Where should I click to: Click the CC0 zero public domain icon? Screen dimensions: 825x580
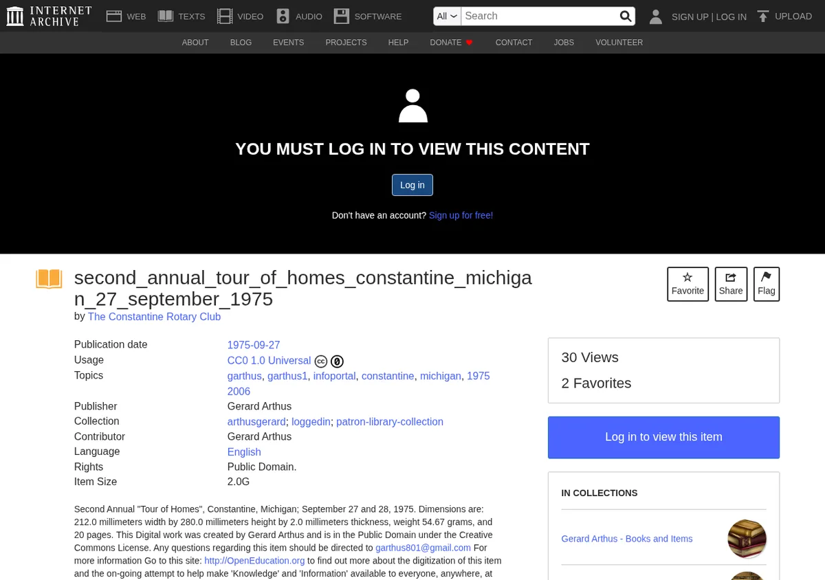(x=337, y=361)
